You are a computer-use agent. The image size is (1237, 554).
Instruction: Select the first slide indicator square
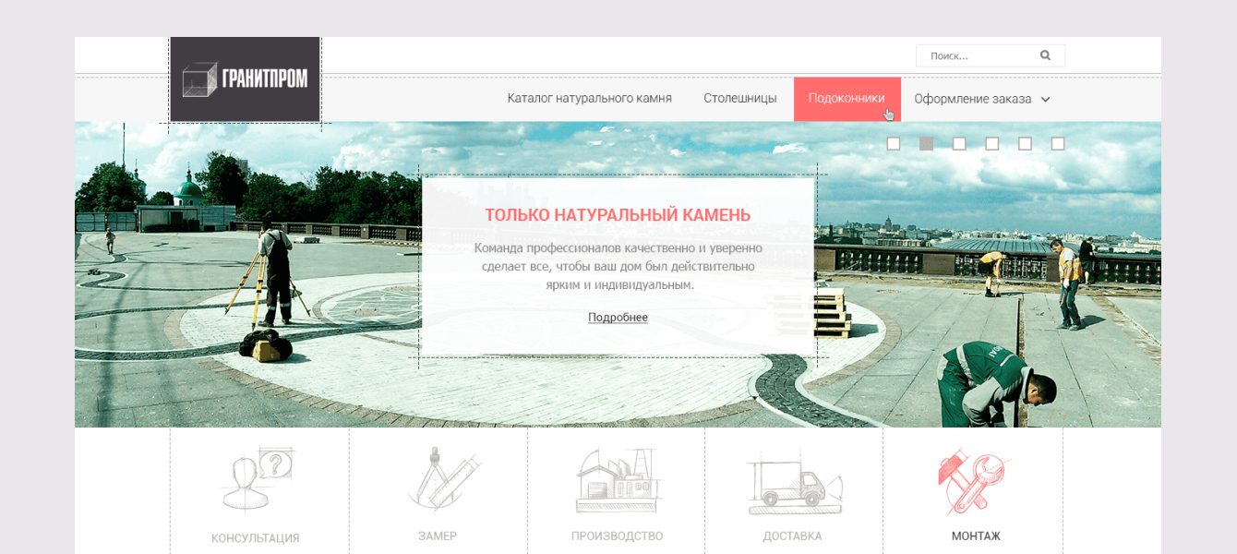point(893,143)
